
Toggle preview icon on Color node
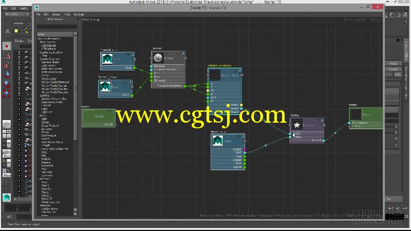(238, 136)
